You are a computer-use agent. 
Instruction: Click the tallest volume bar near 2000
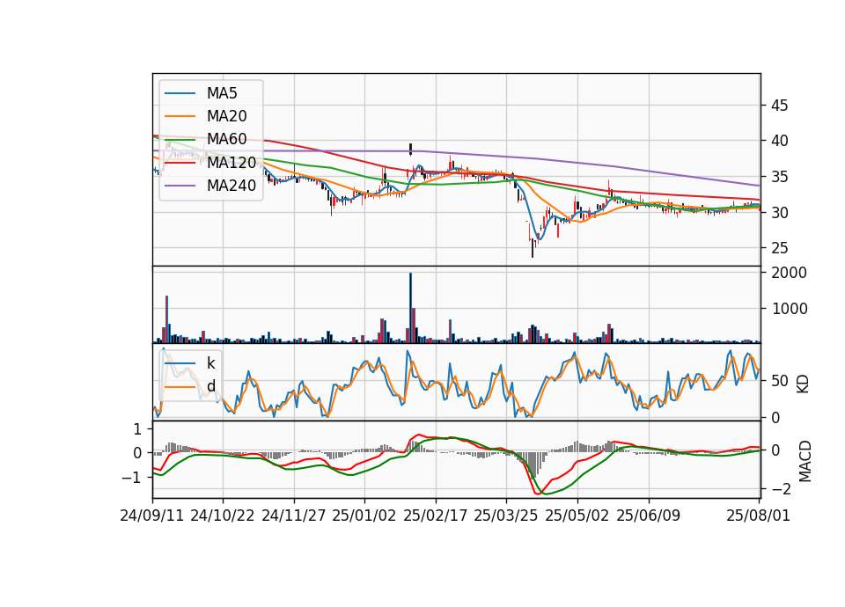(411, 308)
